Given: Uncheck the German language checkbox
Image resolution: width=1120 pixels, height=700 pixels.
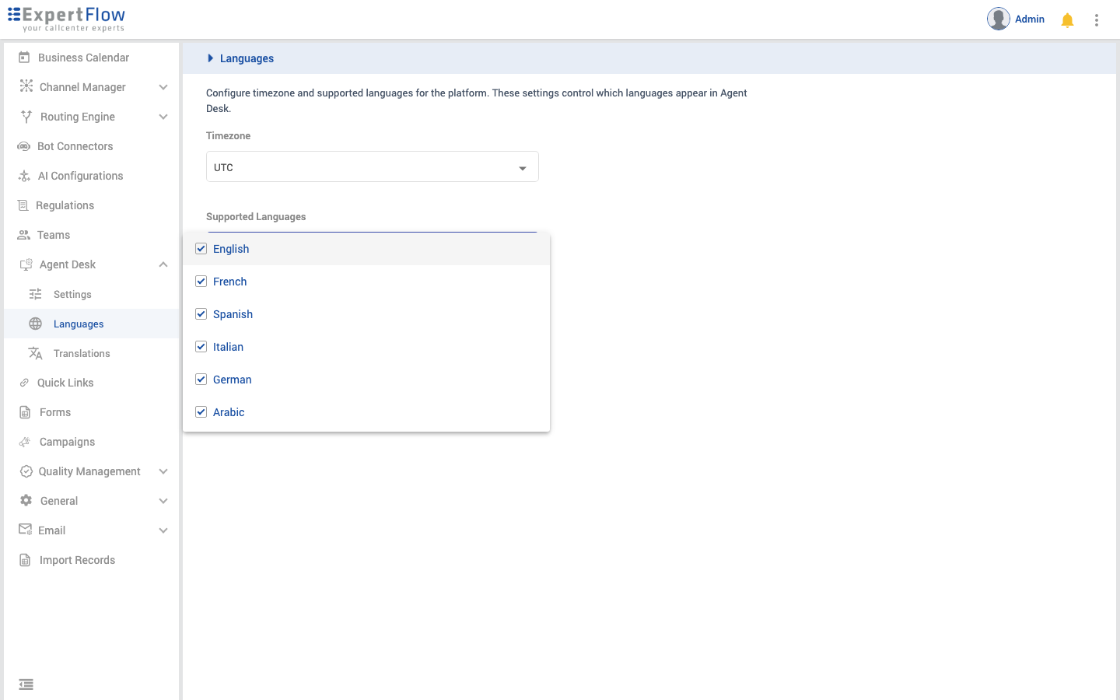Looking at the screenshot, I should [x=201, y=380].
